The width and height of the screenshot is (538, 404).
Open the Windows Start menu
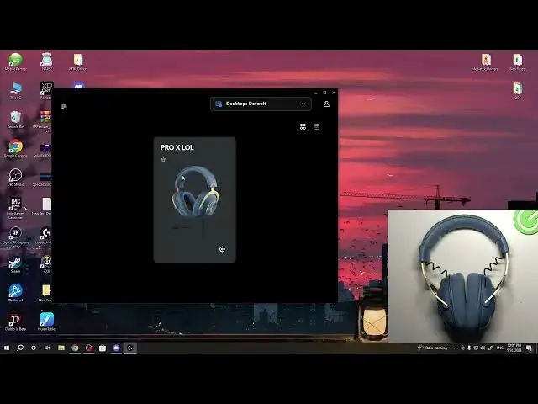[7, 348]
